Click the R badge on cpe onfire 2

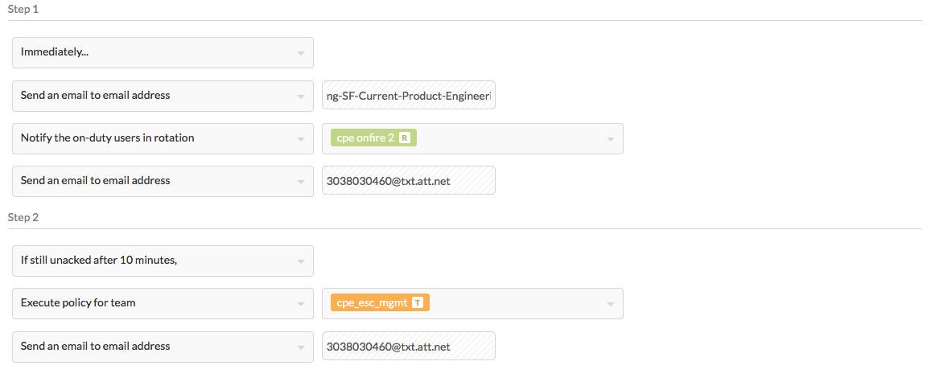tap(405, 138)
